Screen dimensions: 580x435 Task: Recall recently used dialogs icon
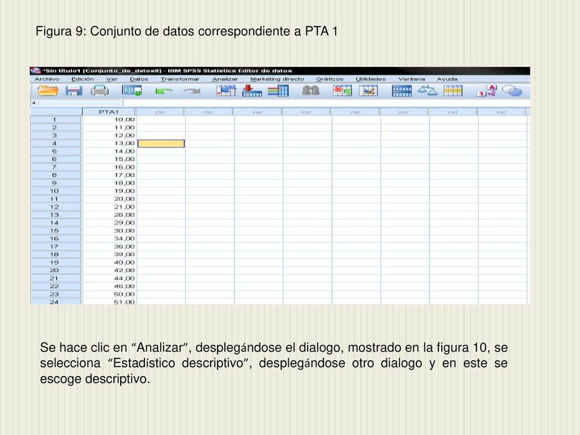click(132, 91)
